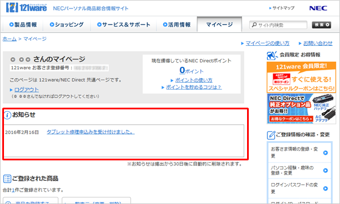This screenshot has height=204, width=340.
Task: Click the magnifier icon in search field
Action: tap(254, 25)
